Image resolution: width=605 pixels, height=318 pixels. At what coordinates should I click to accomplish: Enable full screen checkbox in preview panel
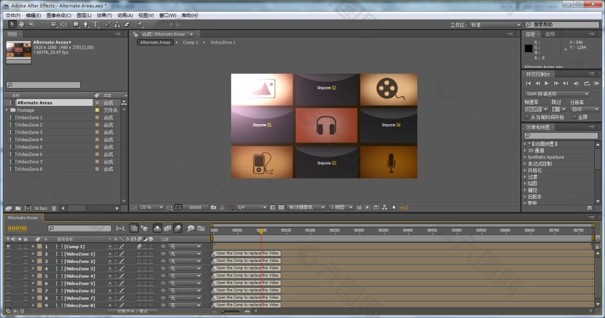pyautogui.click(x=574, y=117)
